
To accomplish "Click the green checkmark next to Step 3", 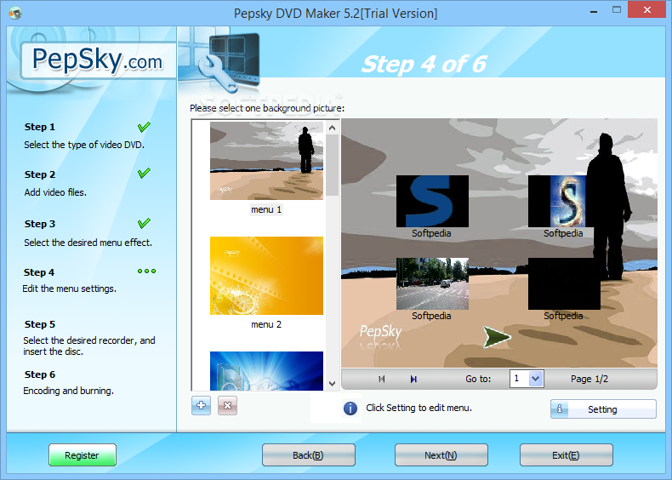I will 144,223.
